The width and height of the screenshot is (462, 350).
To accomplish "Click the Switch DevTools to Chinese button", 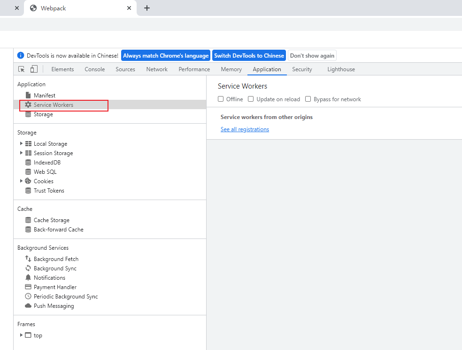I will point(249,55).
